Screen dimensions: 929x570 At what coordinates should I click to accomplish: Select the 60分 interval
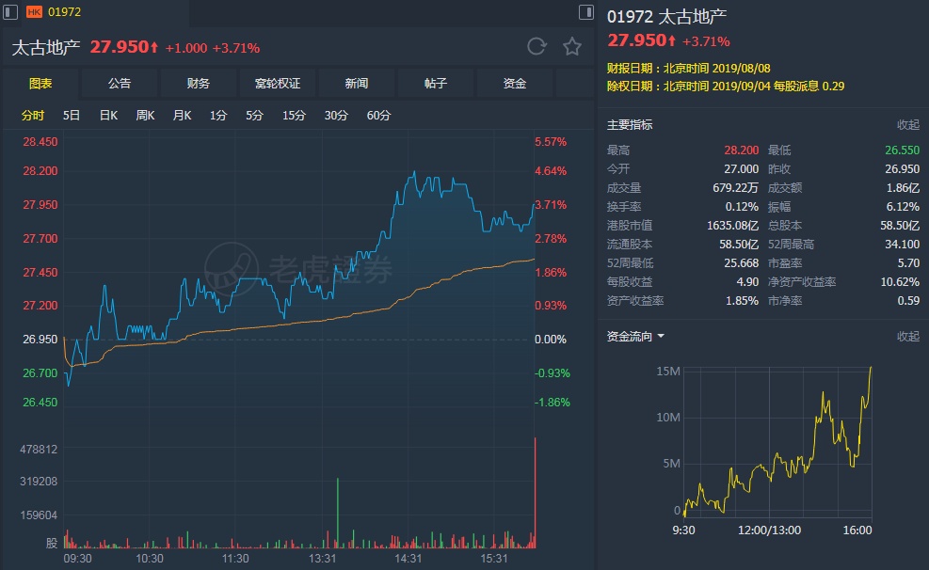pyautogui.click(x=378, y=116)
